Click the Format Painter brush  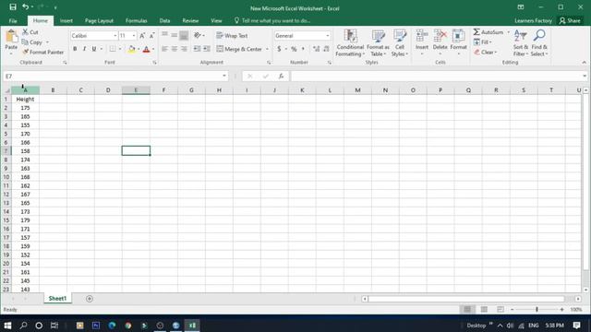[x=25, y=52]
